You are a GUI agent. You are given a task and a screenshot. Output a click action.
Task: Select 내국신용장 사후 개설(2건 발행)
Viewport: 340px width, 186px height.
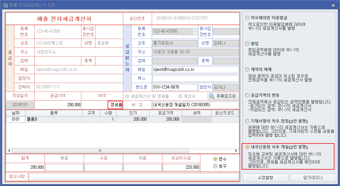247,147
